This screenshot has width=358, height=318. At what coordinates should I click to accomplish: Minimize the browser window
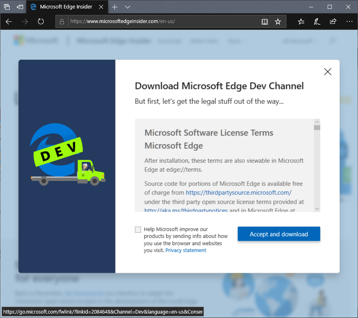click(x=311, y=7)
